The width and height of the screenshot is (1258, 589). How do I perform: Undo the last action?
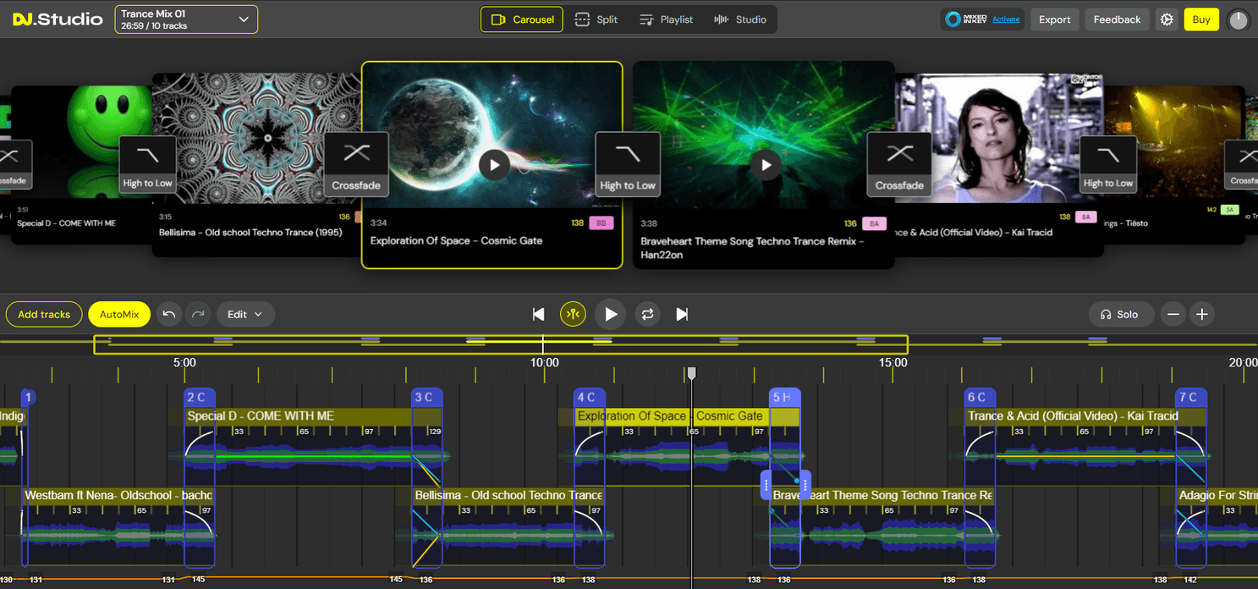point(169,314)
